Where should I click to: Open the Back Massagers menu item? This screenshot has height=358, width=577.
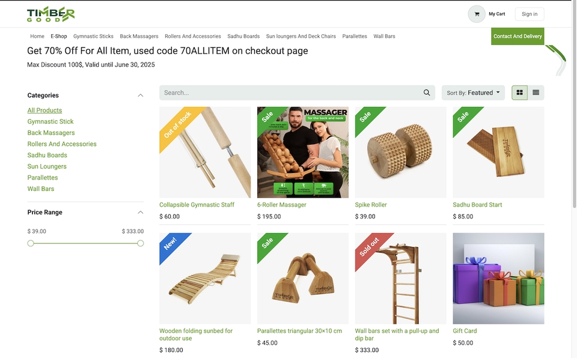(139, 36)
